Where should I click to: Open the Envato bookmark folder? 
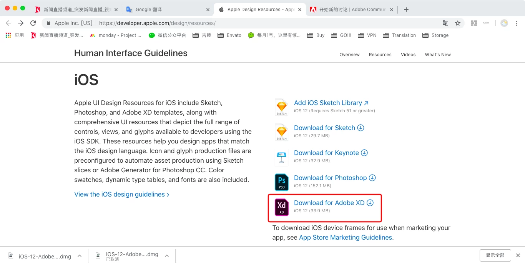[x=229, y=35]
